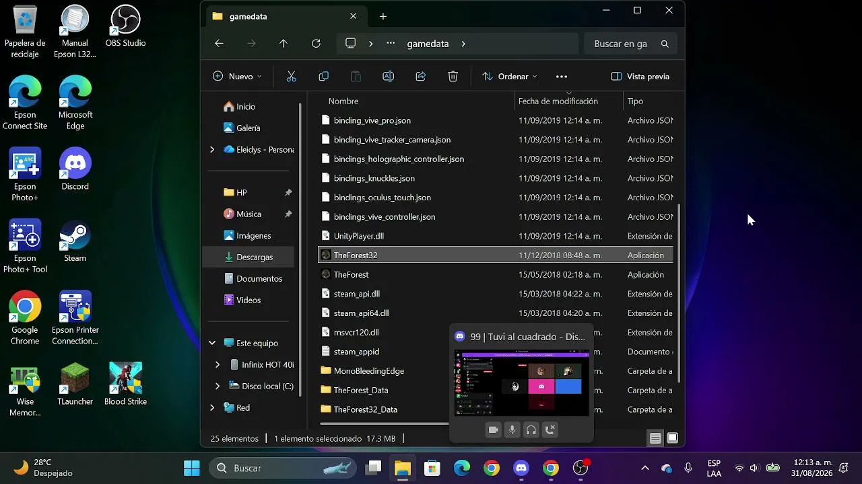This screenshot has height=484, width=862.
Task: Show hidden system tray icons
Action: click(645, 468)
